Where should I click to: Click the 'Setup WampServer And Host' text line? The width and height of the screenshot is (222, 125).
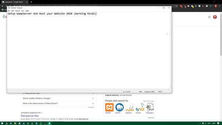click(52, 14)
